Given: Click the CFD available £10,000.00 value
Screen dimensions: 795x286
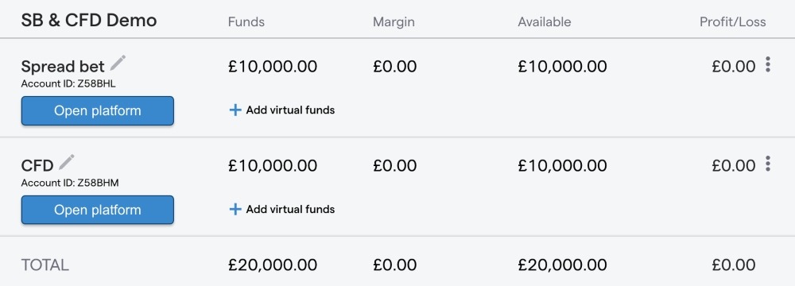Looking at the screenshot, I should (x=562, y=165).
